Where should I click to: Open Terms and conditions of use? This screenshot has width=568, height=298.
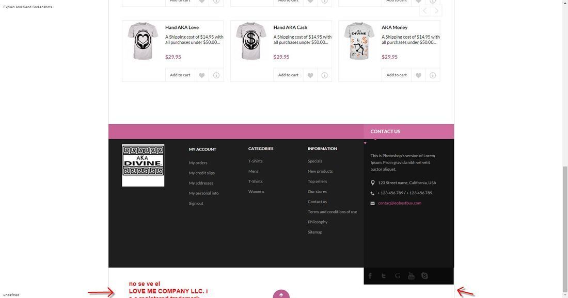(x=332, y=212)
